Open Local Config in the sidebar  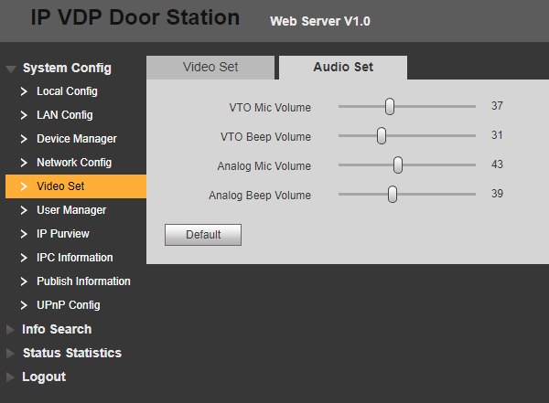(x=67, y=91)
